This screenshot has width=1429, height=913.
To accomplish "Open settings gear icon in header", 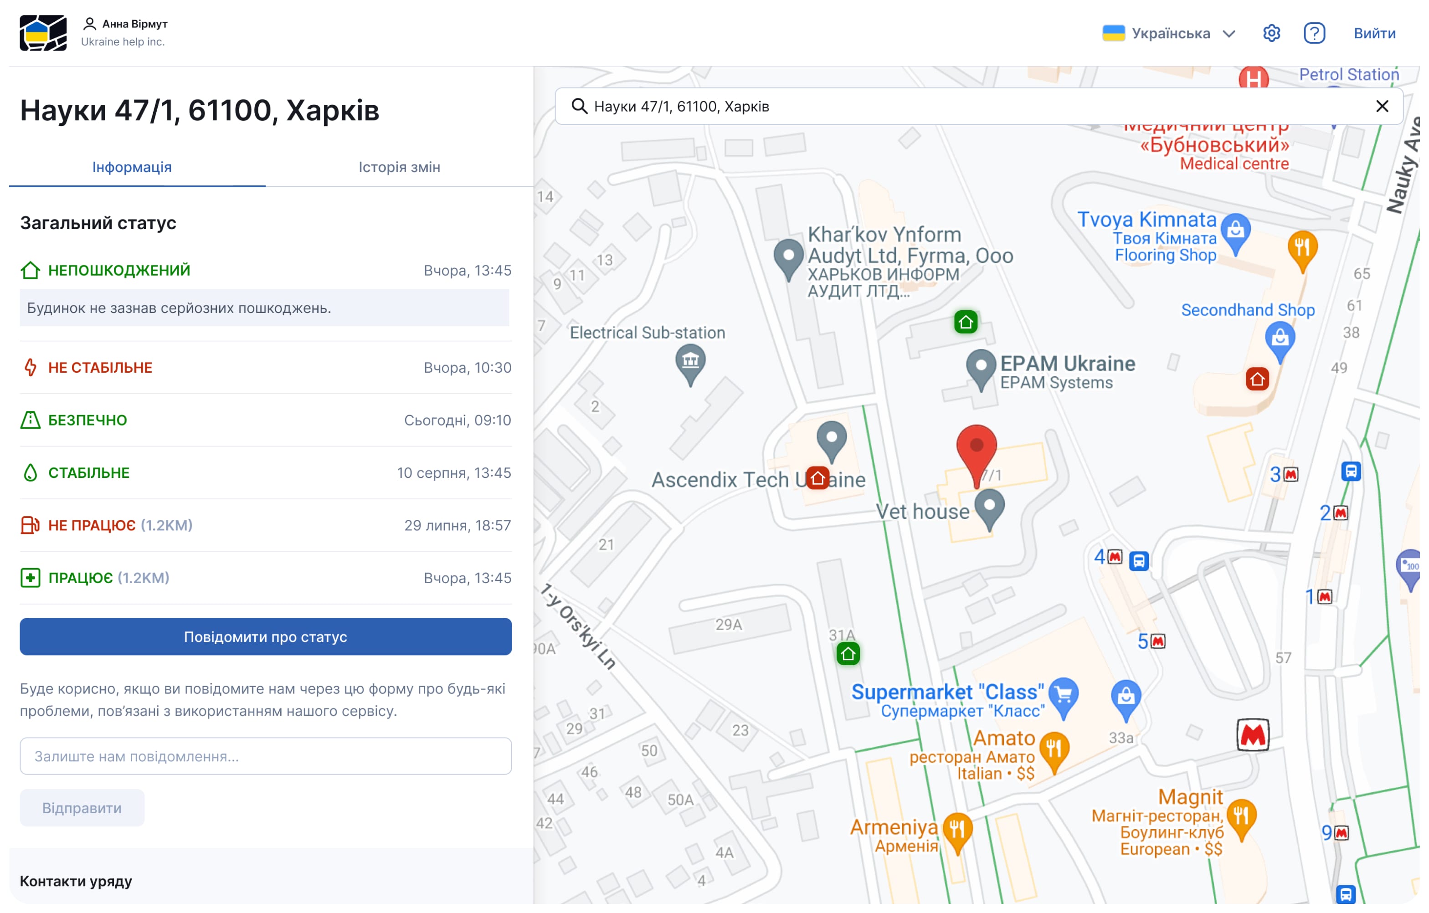I will pos(1270,33).
